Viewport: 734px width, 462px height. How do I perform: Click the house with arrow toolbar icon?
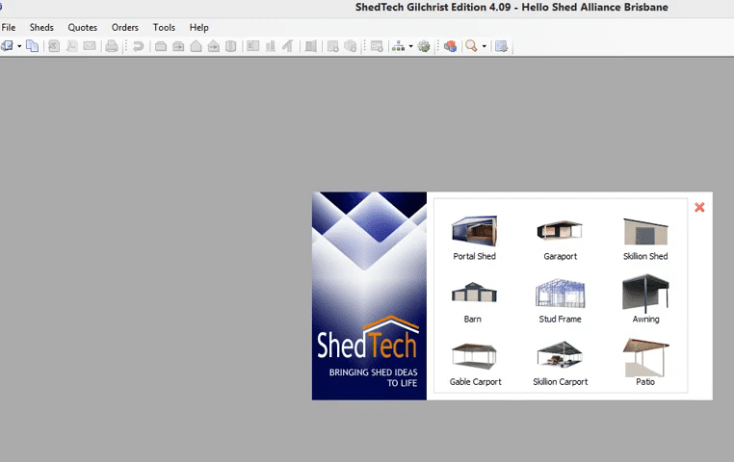point(214,46)
